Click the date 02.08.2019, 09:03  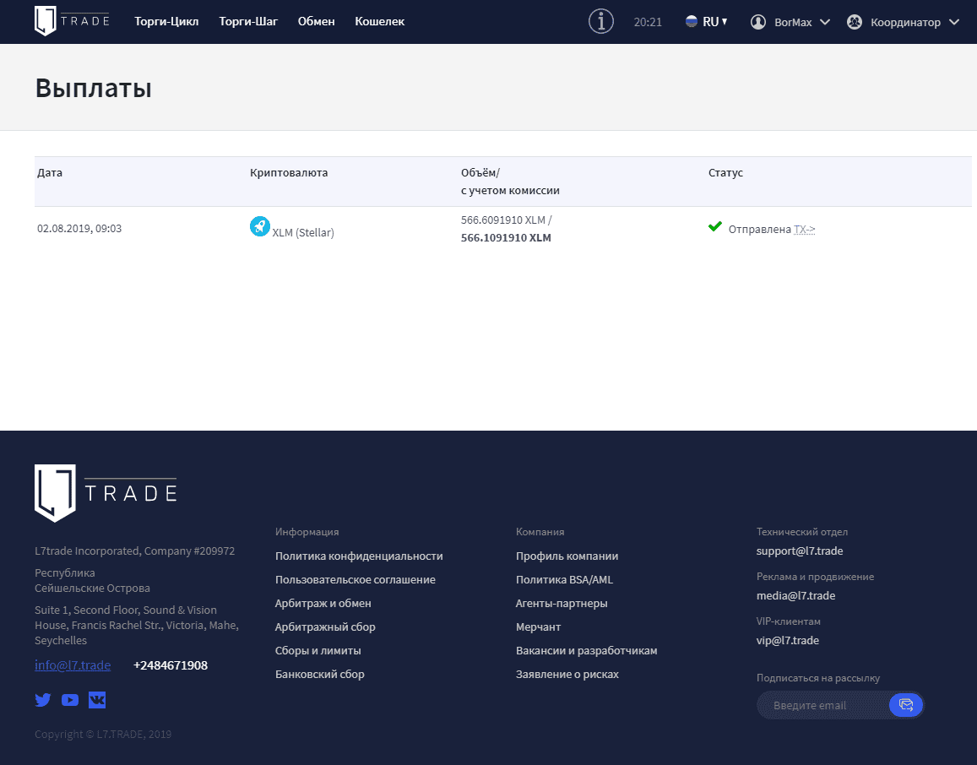(x=79, y=229)
